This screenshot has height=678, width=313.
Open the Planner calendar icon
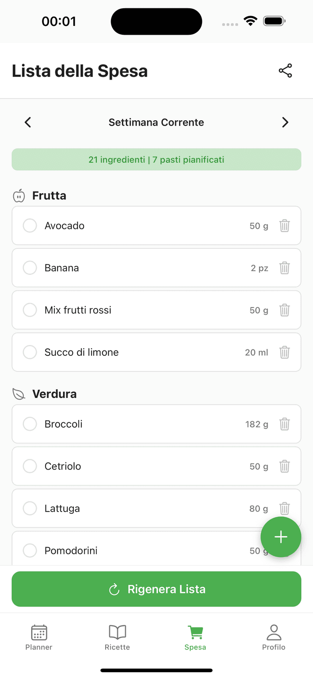point(39,632)
